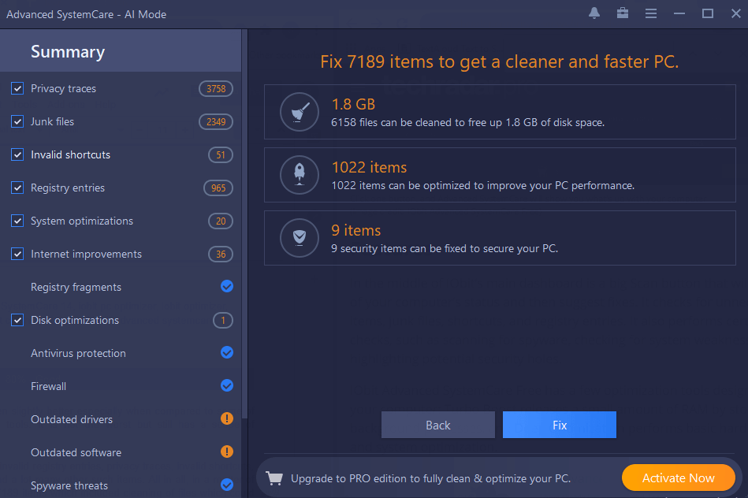Select the Outdated drivers category label

click(x=72, y=419)
